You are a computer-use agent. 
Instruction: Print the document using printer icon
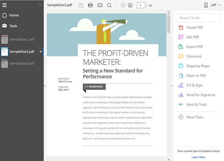tap(90, 5)
